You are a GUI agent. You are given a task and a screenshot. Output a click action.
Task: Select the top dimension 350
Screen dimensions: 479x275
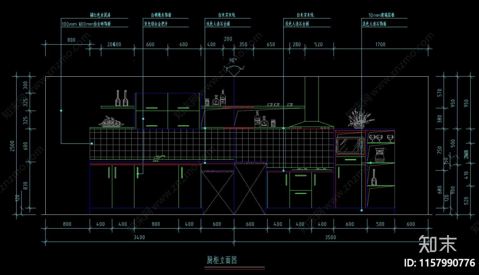[x=243, y=45]
